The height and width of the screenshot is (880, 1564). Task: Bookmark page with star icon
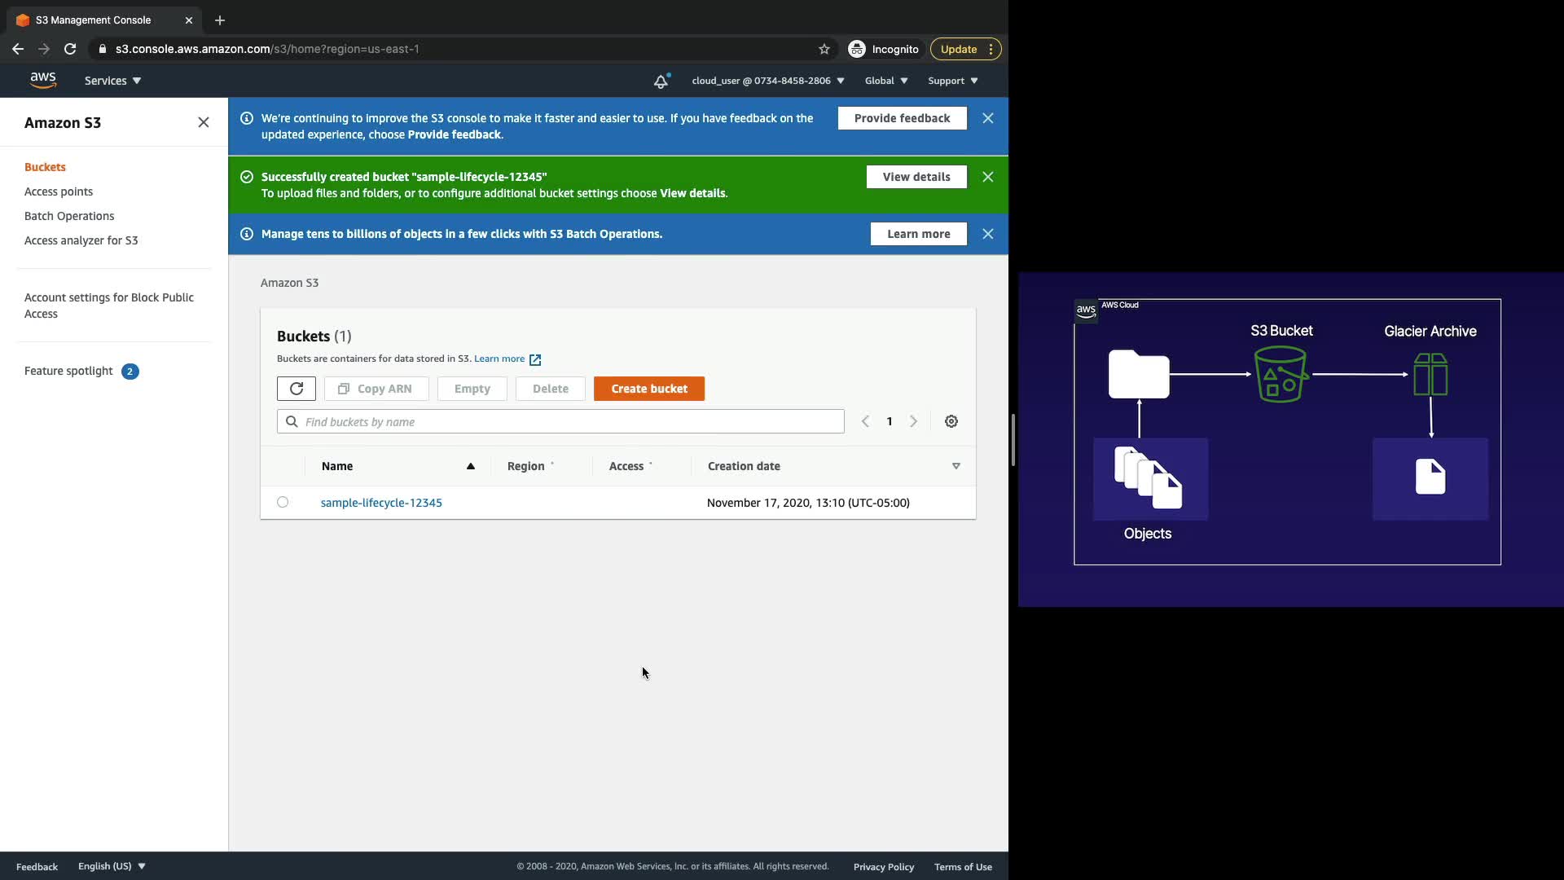click(824, 49)
